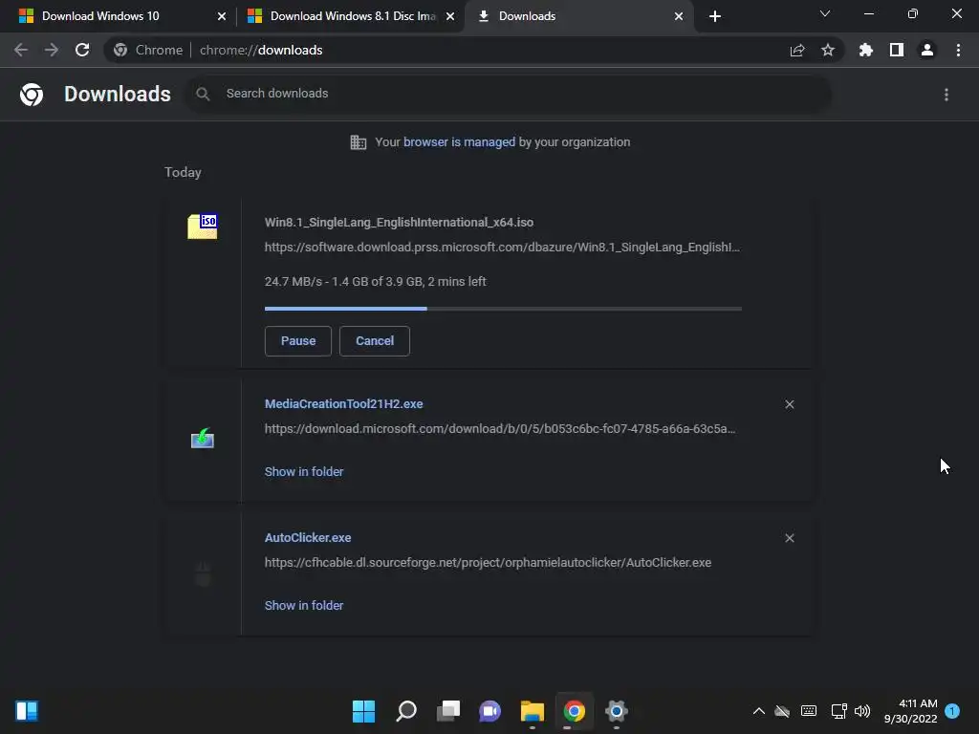
Task: Click the network tray icon
Action: click(x=838, y=711)
